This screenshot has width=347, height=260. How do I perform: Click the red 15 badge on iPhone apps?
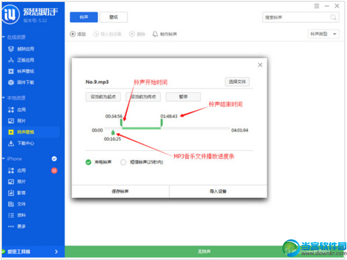coord(54,171)
